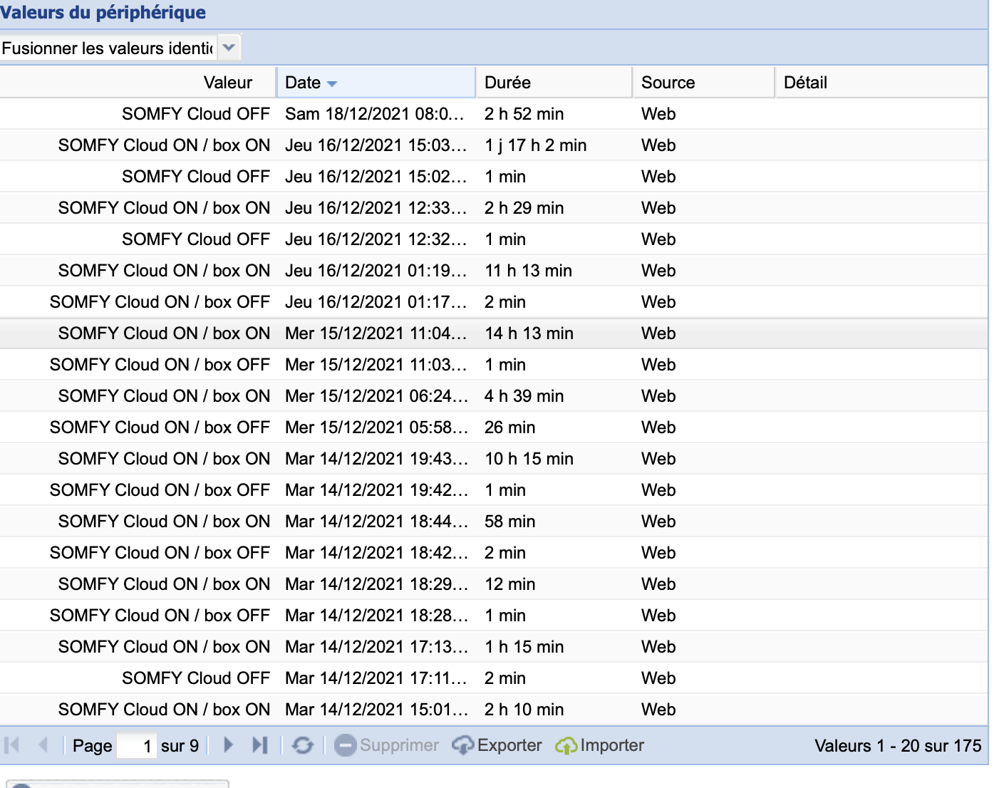Click the Mer 15/12/2021 05:58… date cell
999x788 pixels.
376,427
